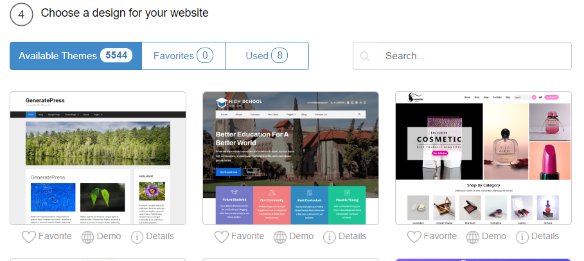Click the heart icon under High School theme
584x261 pixels.
coord(221,237)
